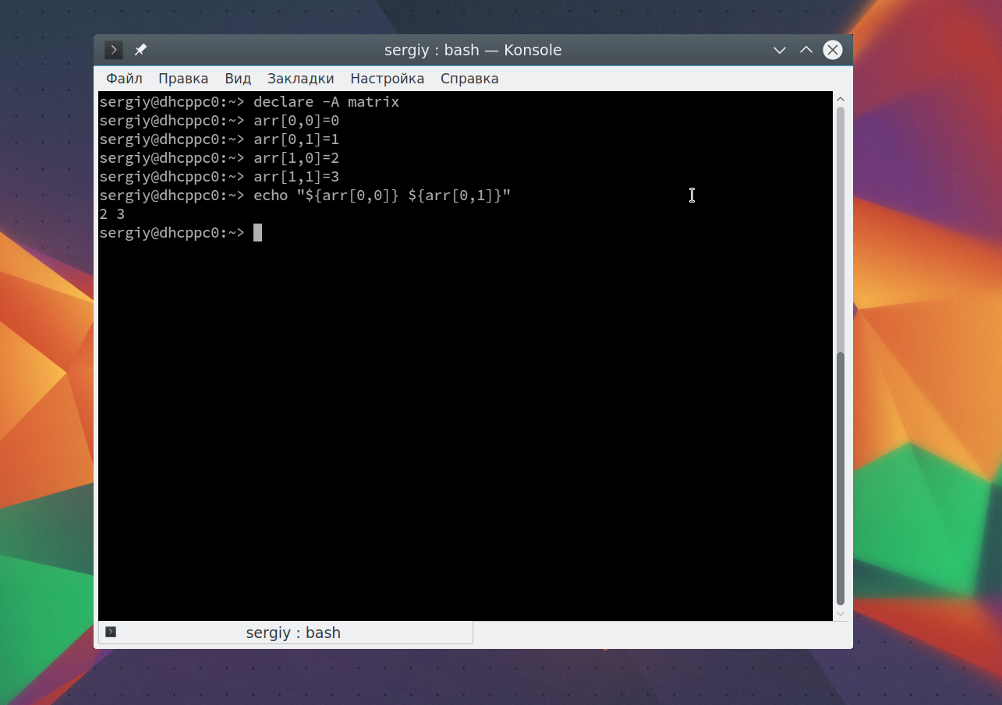Minimize the Konsole window with the down chevron
This screenshot has width=1002, height=705.
pos(779,51)
